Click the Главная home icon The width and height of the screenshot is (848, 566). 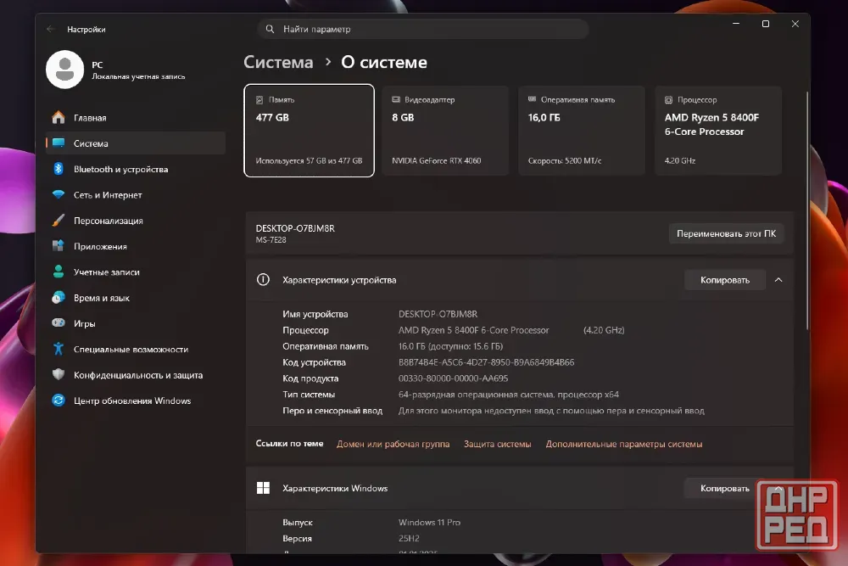coord(59,117)
